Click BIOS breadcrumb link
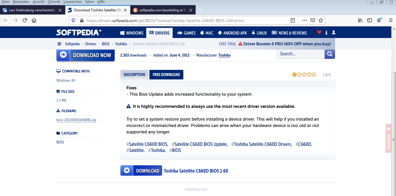This screenshot has width=396, height=196. click(106, 44)
